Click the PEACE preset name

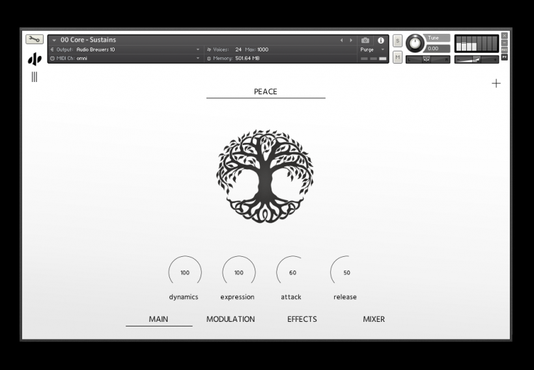click(x=266, y=92)
